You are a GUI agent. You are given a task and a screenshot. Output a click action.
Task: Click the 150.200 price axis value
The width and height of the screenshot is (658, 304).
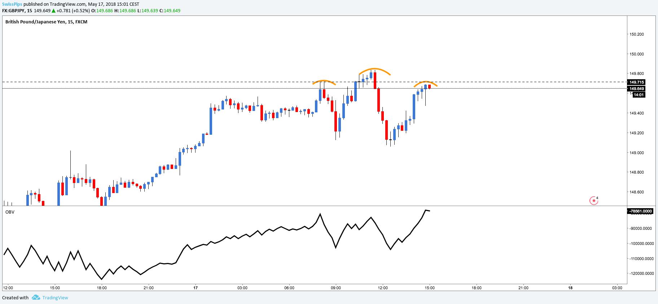(637, 34)
